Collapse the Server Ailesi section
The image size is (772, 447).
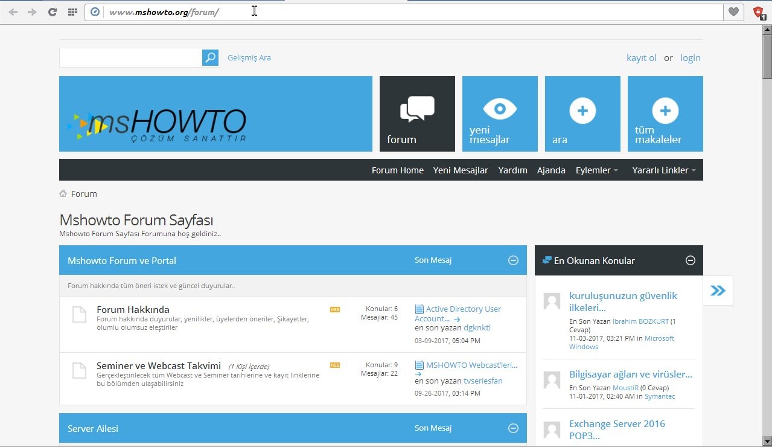513,428
